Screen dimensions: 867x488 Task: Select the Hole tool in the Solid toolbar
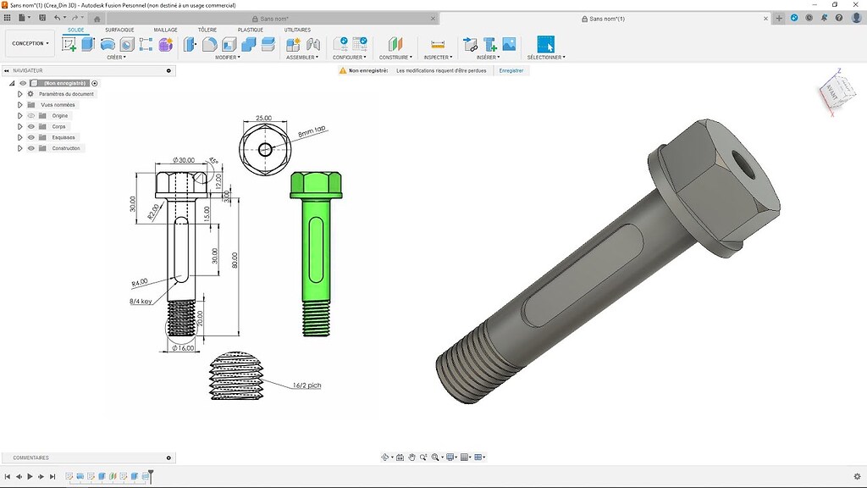coord(126,44)
